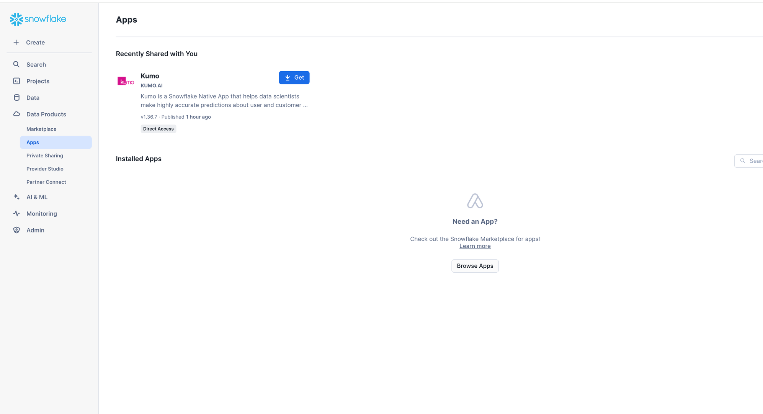Click the Admin icon in sidebar

(17, 230)
